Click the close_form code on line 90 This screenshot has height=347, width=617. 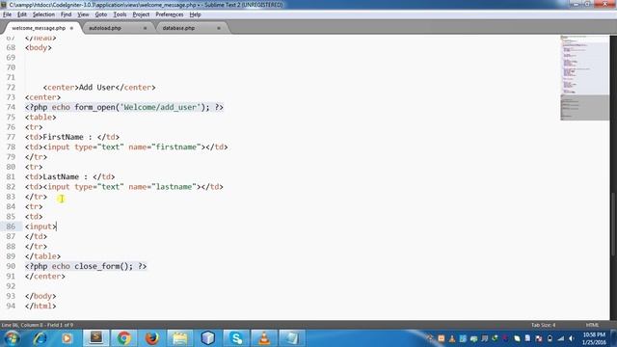[x=86, y=266]
